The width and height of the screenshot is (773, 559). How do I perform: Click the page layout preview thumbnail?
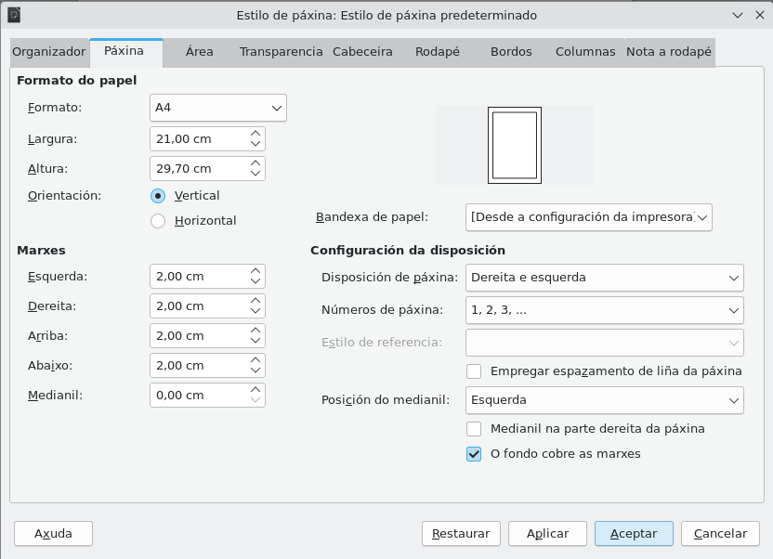click(x=514, y=145)
